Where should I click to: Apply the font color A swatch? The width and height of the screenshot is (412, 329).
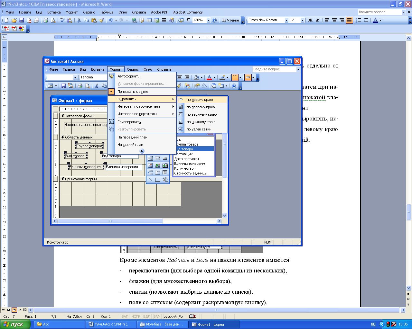tap(375, 20)
